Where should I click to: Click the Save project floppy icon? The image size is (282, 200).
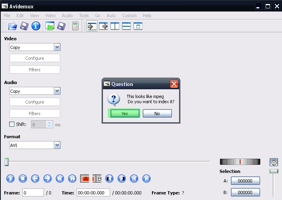click(x=61, y=26)
